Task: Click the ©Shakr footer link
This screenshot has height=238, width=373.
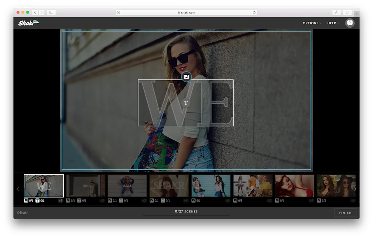Action: pos(23,212)
